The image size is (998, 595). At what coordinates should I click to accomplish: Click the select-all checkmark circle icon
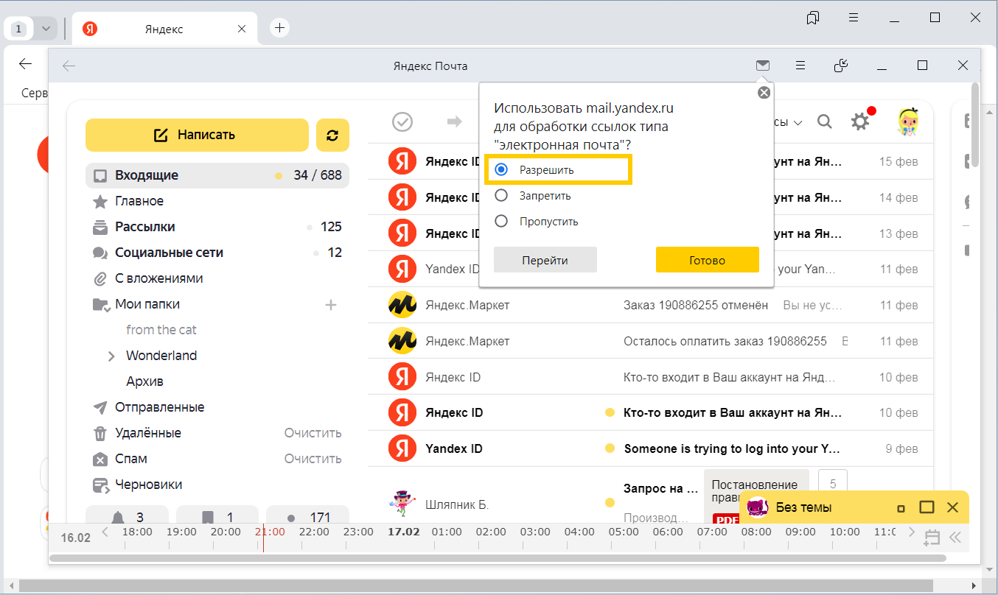coord(402,122)
